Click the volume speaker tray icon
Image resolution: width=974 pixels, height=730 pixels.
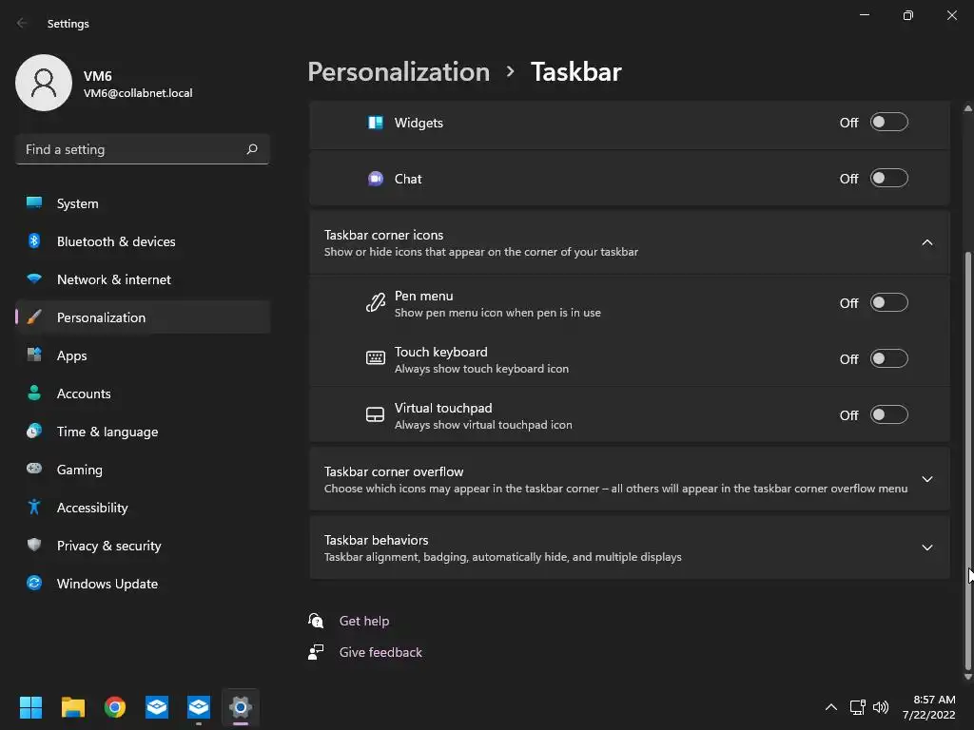coord(881,707)
